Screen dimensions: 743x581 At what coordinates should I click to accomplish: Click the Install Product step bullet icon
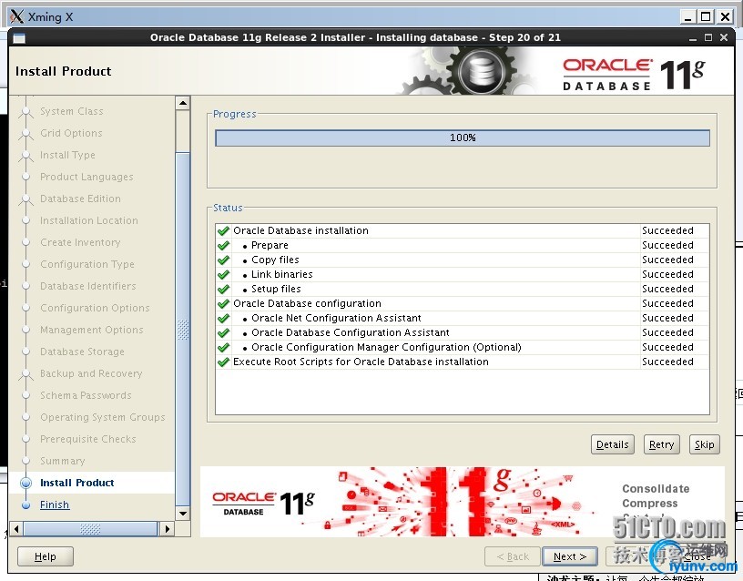pyautogui.click(x=26, y=483)
